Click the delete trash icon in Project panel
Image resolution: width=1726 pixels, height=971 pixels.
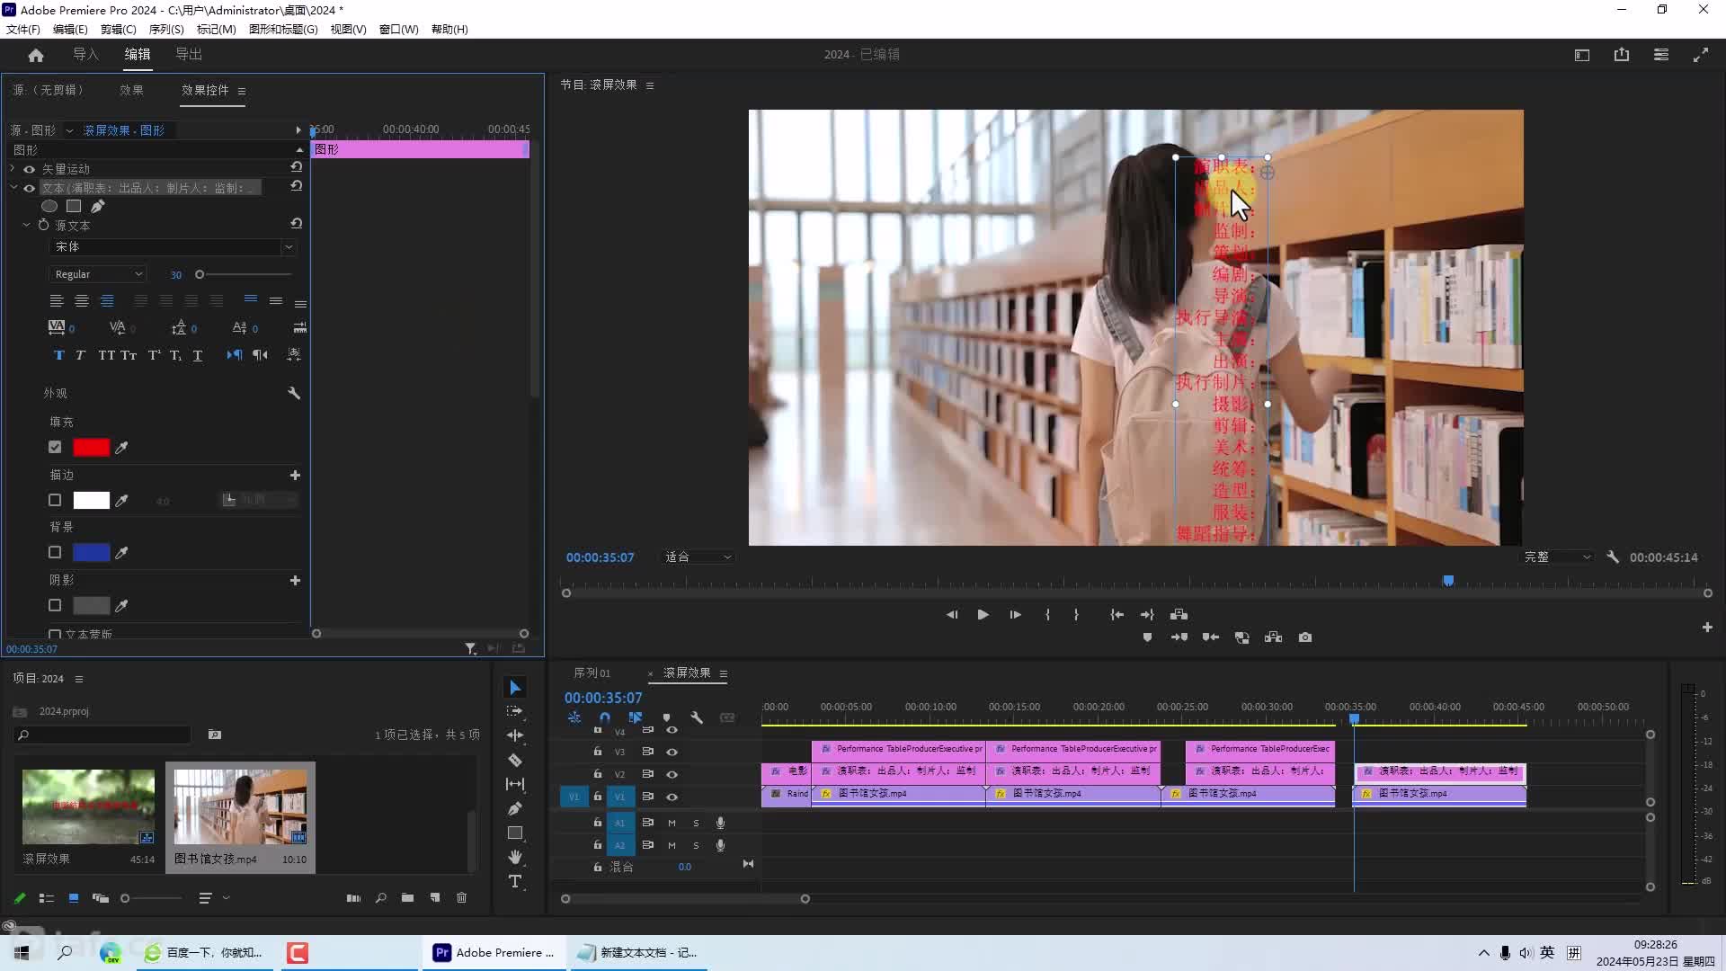(x=462, y=898)
